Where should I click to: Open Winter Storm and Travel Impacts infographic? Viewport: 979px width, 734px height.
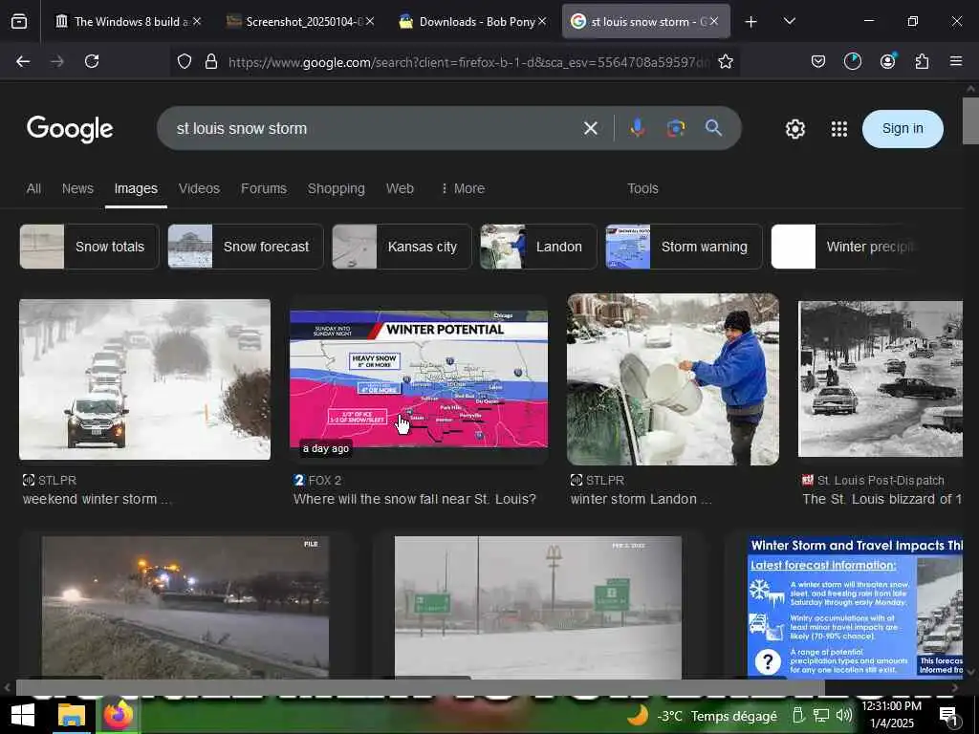coord(855,607)
